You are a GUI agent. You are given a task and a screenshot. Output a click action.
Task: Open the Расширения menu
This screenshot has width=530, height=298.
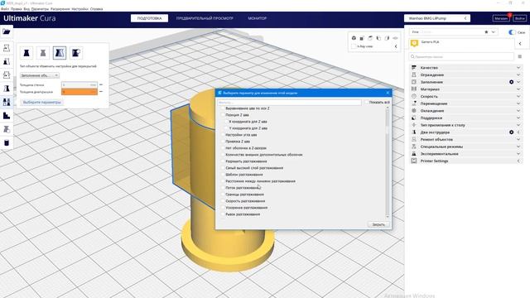tap(60, 9)
